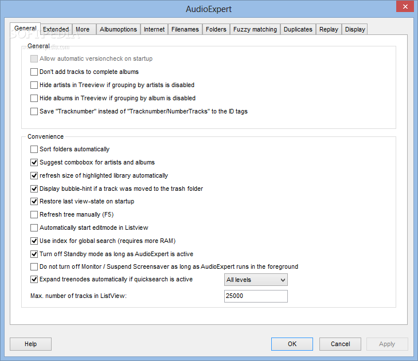This screenshot has width=418, height=361.
Task: Uncheck Expand treenodes automatically option
Action: click(x=34, y=280)
